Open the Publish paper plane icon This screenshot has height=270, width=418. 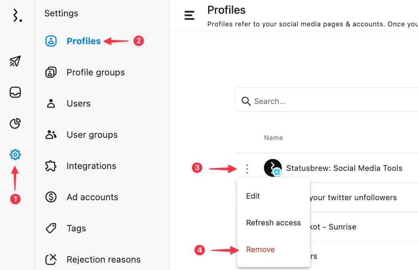15,61
